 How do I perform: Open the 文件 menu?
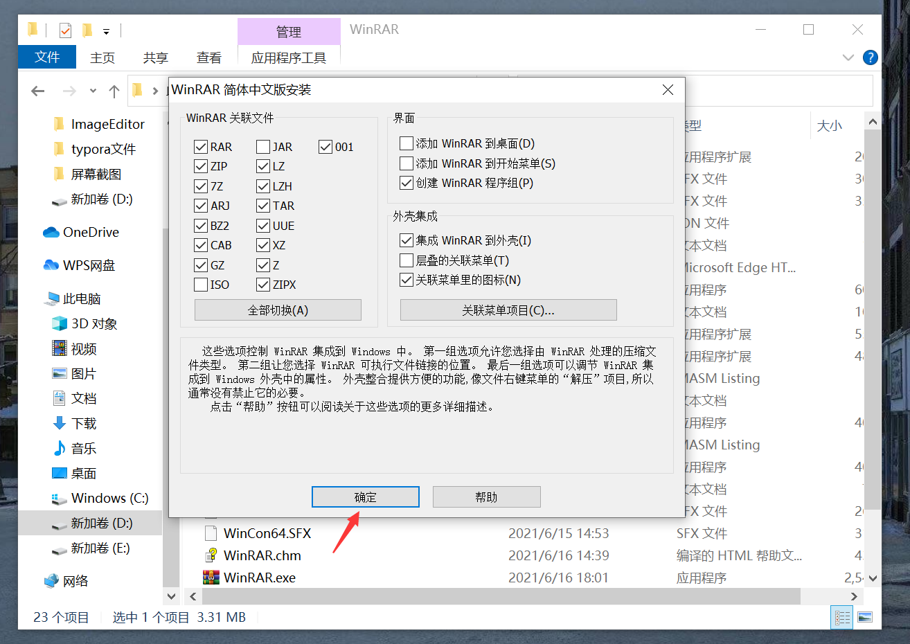(x=46, y=57)
